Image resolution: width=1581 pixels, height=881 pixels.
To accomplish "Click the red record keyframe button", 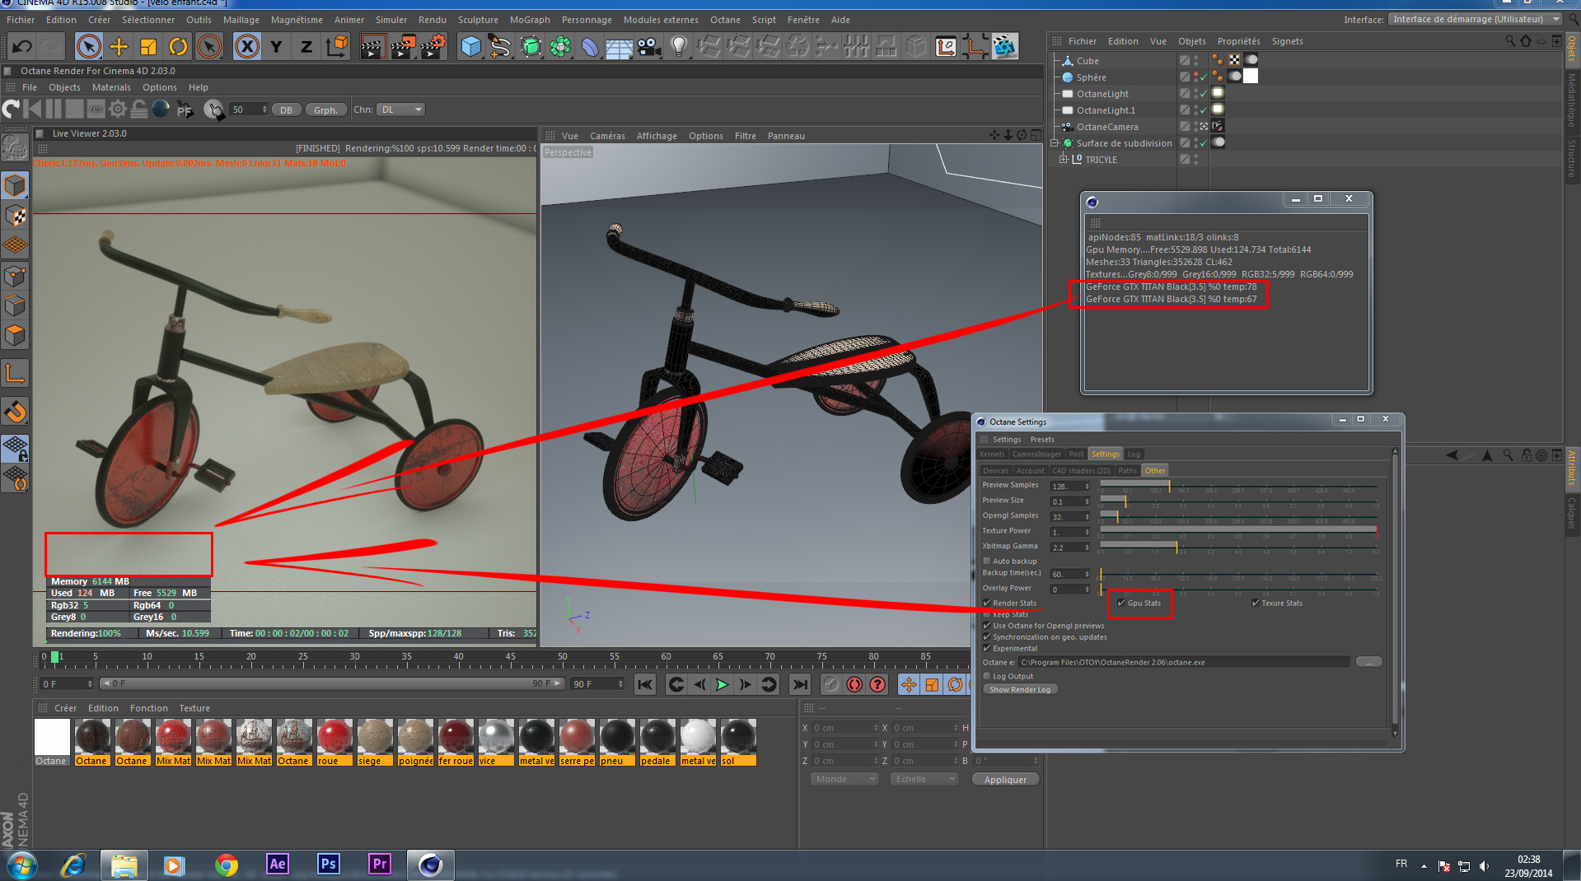I will click(854, 684).
